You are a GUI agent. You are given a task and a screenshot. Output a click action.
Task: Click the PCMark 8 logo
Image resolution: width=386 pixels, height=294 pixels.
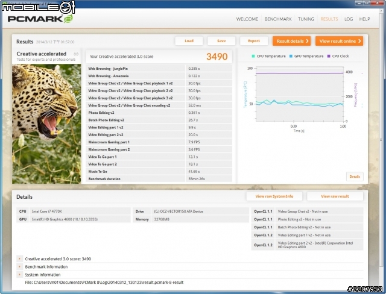tap(40, 19)
